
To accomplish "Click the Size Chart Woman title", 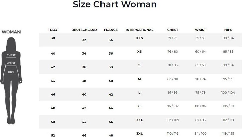I will (x=115, y=4).
